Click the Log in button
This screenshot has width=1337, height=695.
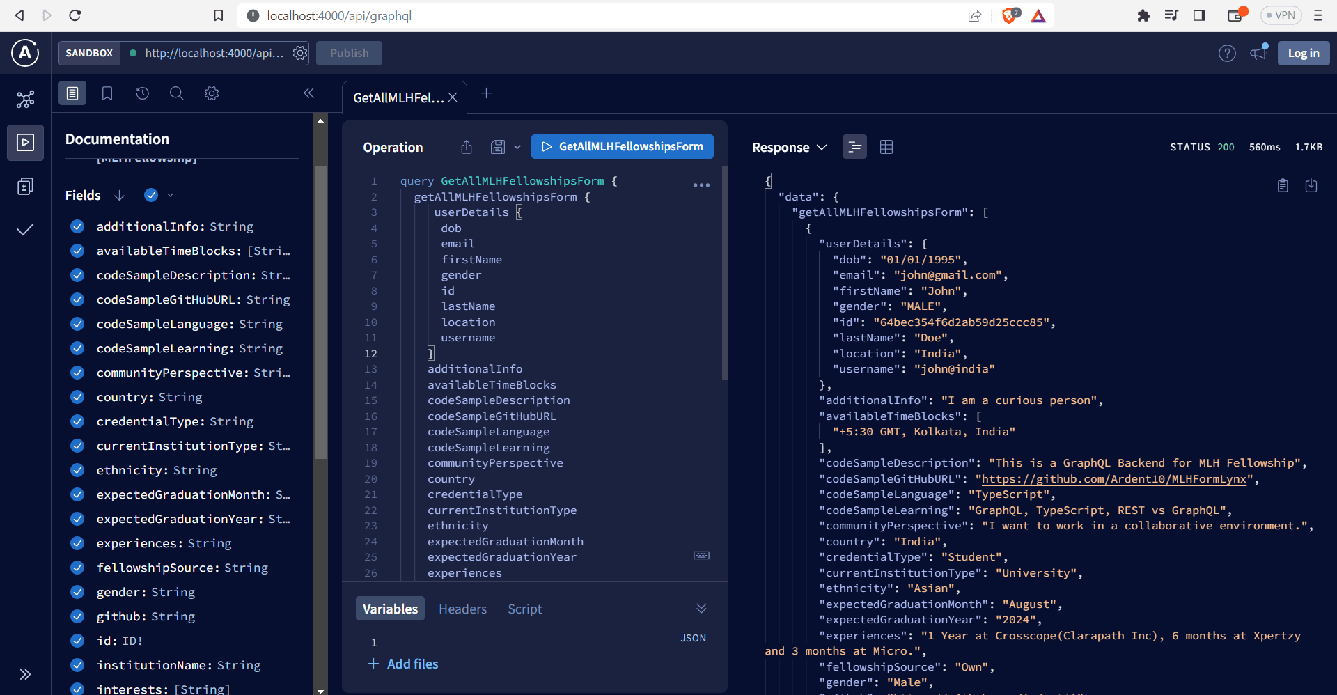pos(1303,53)
